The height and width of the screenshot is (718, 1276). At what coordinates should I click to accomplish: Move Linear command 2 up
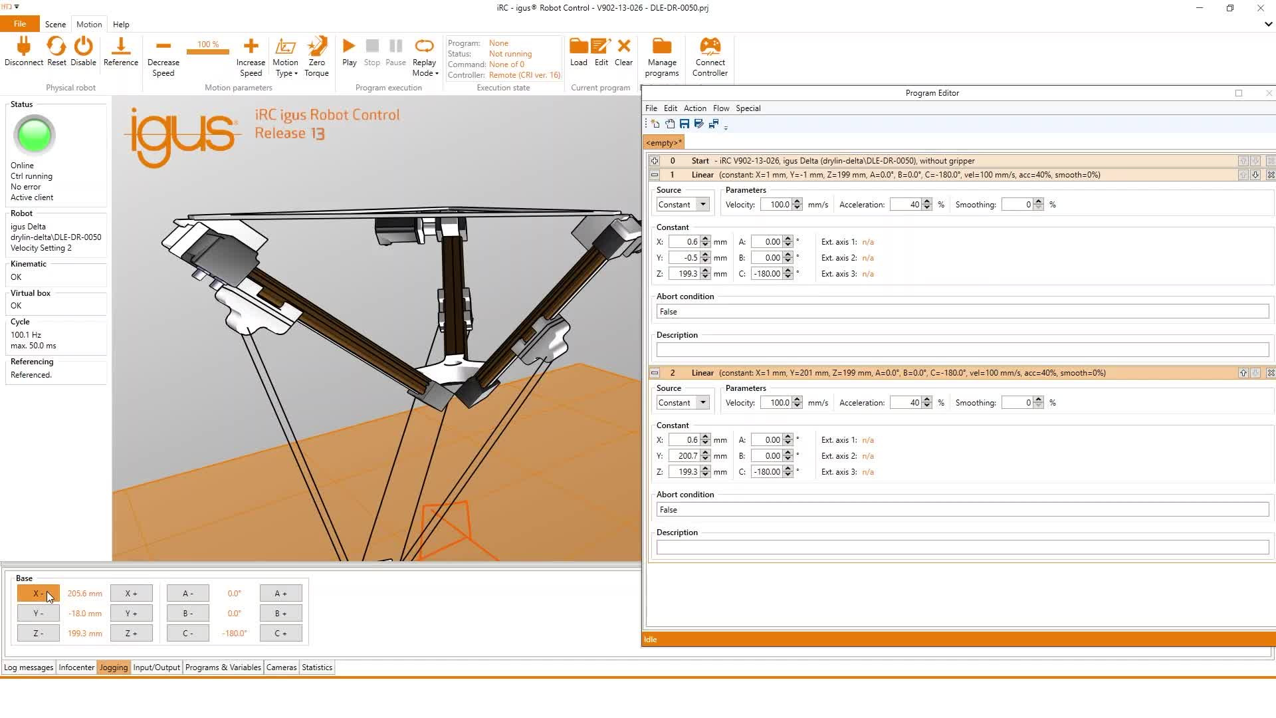pyautogui.click(x=1243, y=373)
